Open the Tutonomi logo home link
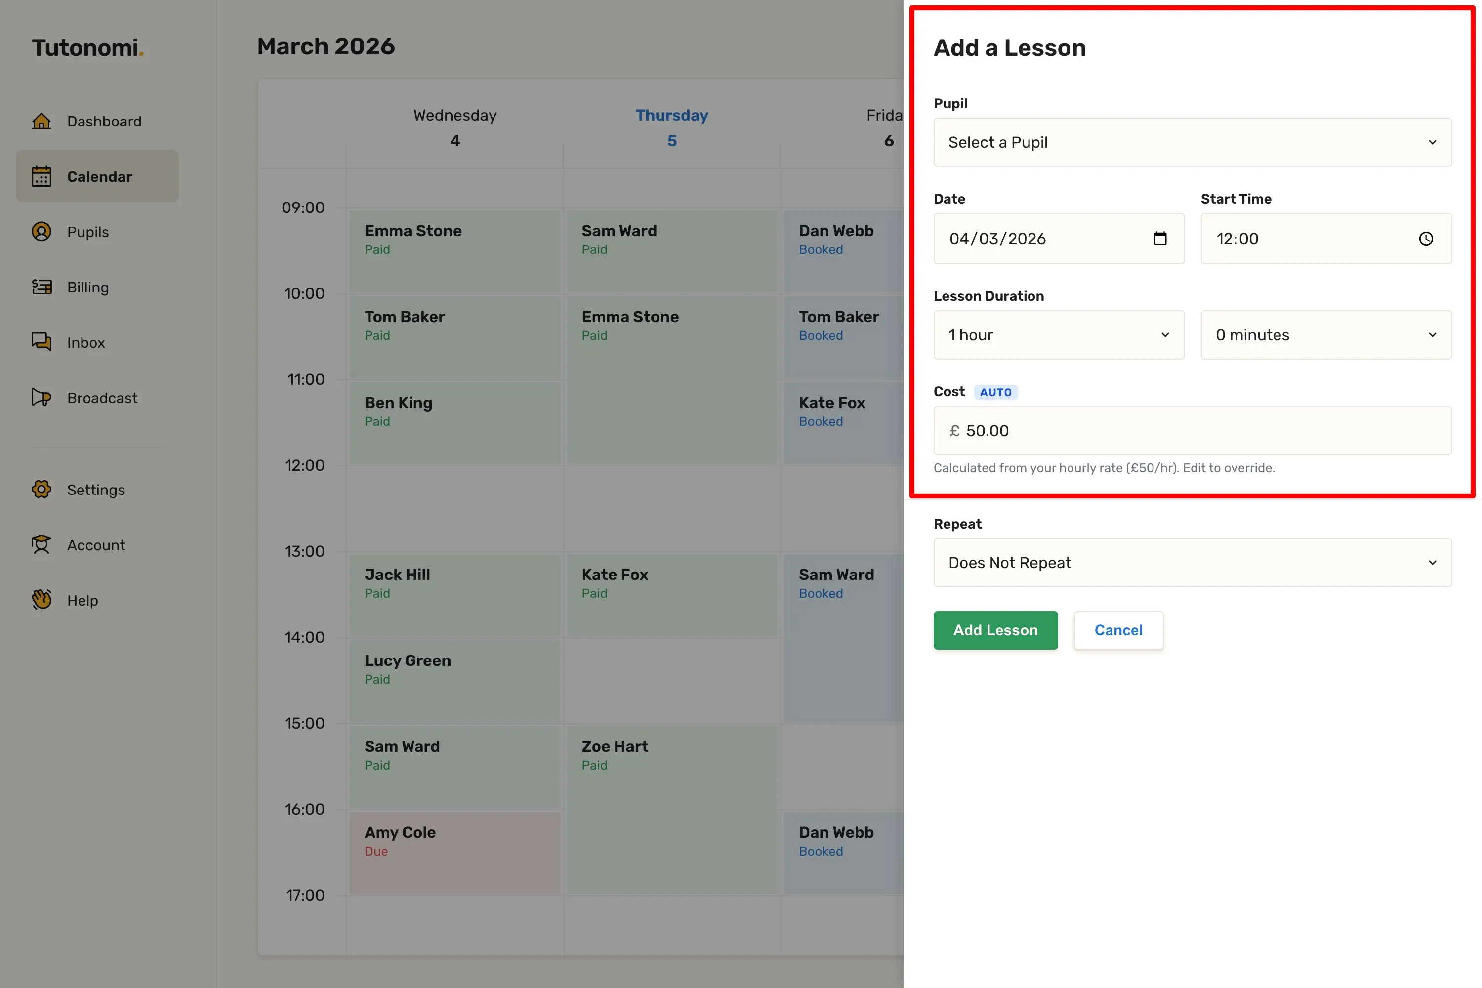1482x988 pixels. coord(87,48)
